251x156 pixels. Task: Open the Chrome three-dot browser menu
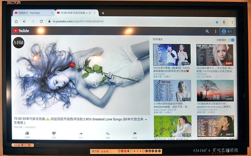[232, 22]
